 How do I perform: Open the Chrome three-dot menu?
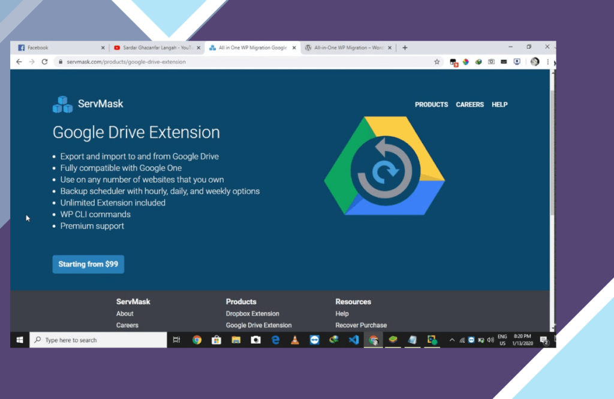548,62
